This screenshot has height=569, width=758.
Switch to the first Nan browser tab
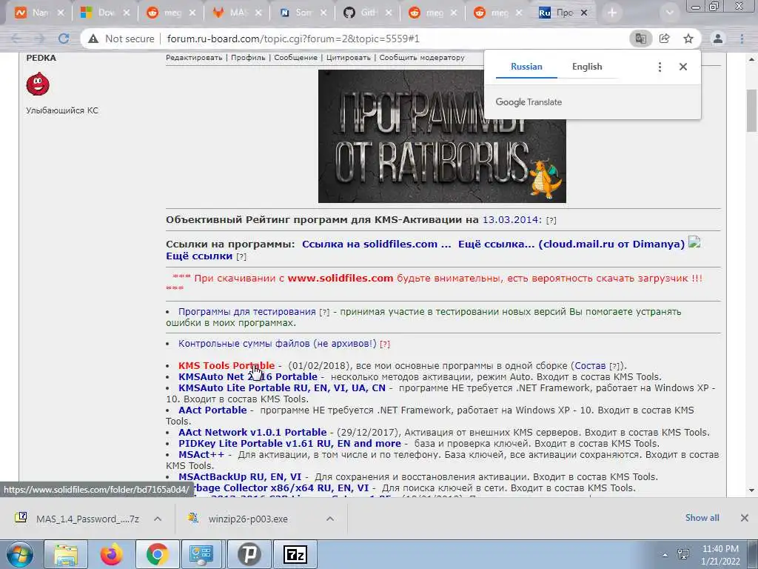(40, 13)
